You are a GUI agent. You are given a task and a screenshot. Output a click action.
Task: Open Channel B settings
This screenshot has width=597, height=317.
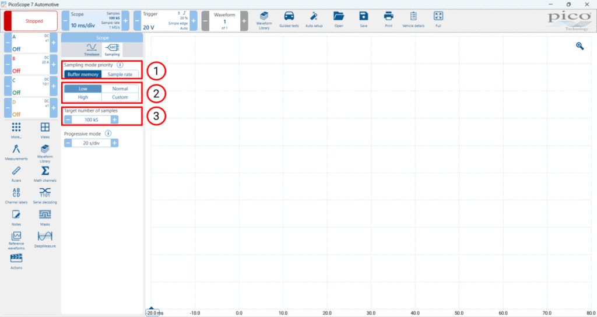[30, 65]
